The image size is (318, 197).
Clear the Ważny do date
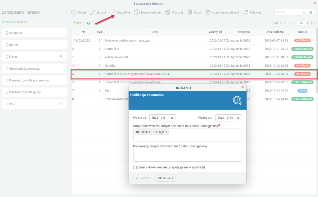coord(238,118)
